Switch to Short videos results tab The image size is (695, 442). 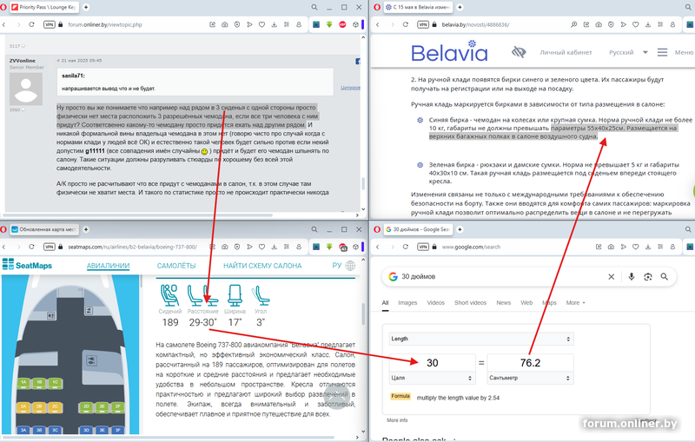[x=470, y=303]
